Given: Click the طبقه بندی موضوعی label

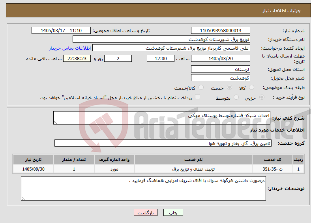Looking at the screenshot, I should (284, 87).
